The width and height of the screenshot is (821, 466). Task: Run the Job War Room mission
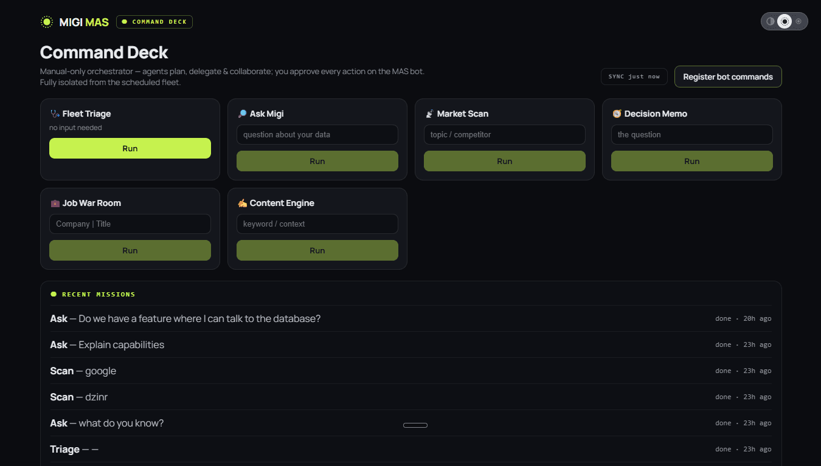pyautogui.click(x=130, y=250)
